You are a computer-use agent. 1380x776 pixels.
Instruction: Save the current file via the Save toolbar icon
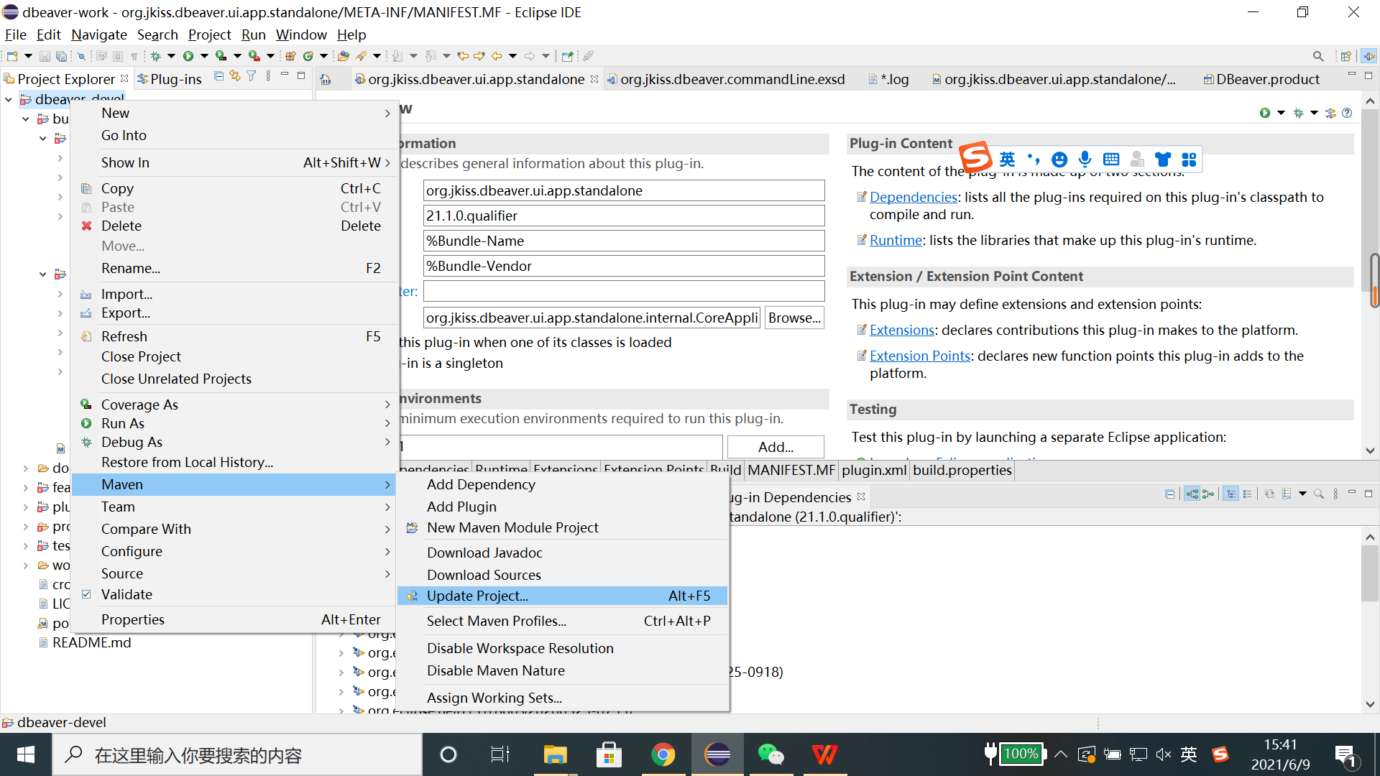tap(45, 55)
